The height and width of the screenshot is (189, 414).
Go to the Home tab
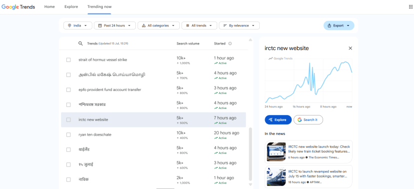(49, 7)
